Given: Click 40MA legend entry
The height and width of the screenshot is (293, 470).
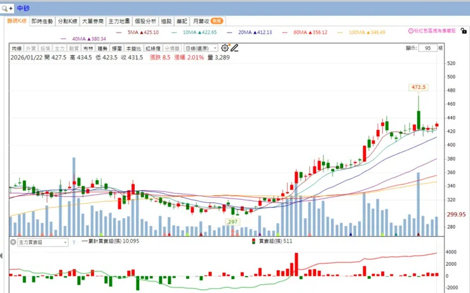Looking at the screenshot, I should coord(84,39).
